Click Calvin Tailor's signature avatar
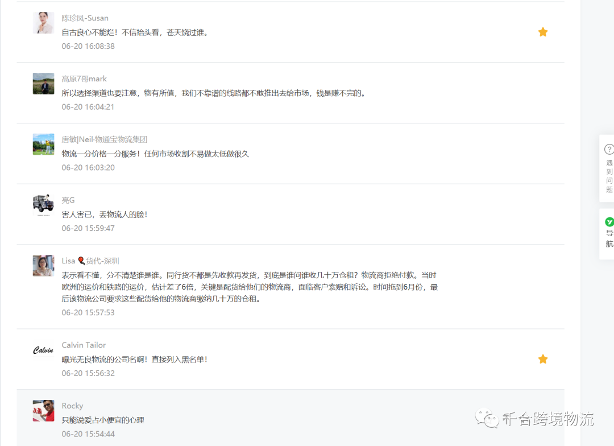Viewport: 614px width, 446px height. coord(43,350)
